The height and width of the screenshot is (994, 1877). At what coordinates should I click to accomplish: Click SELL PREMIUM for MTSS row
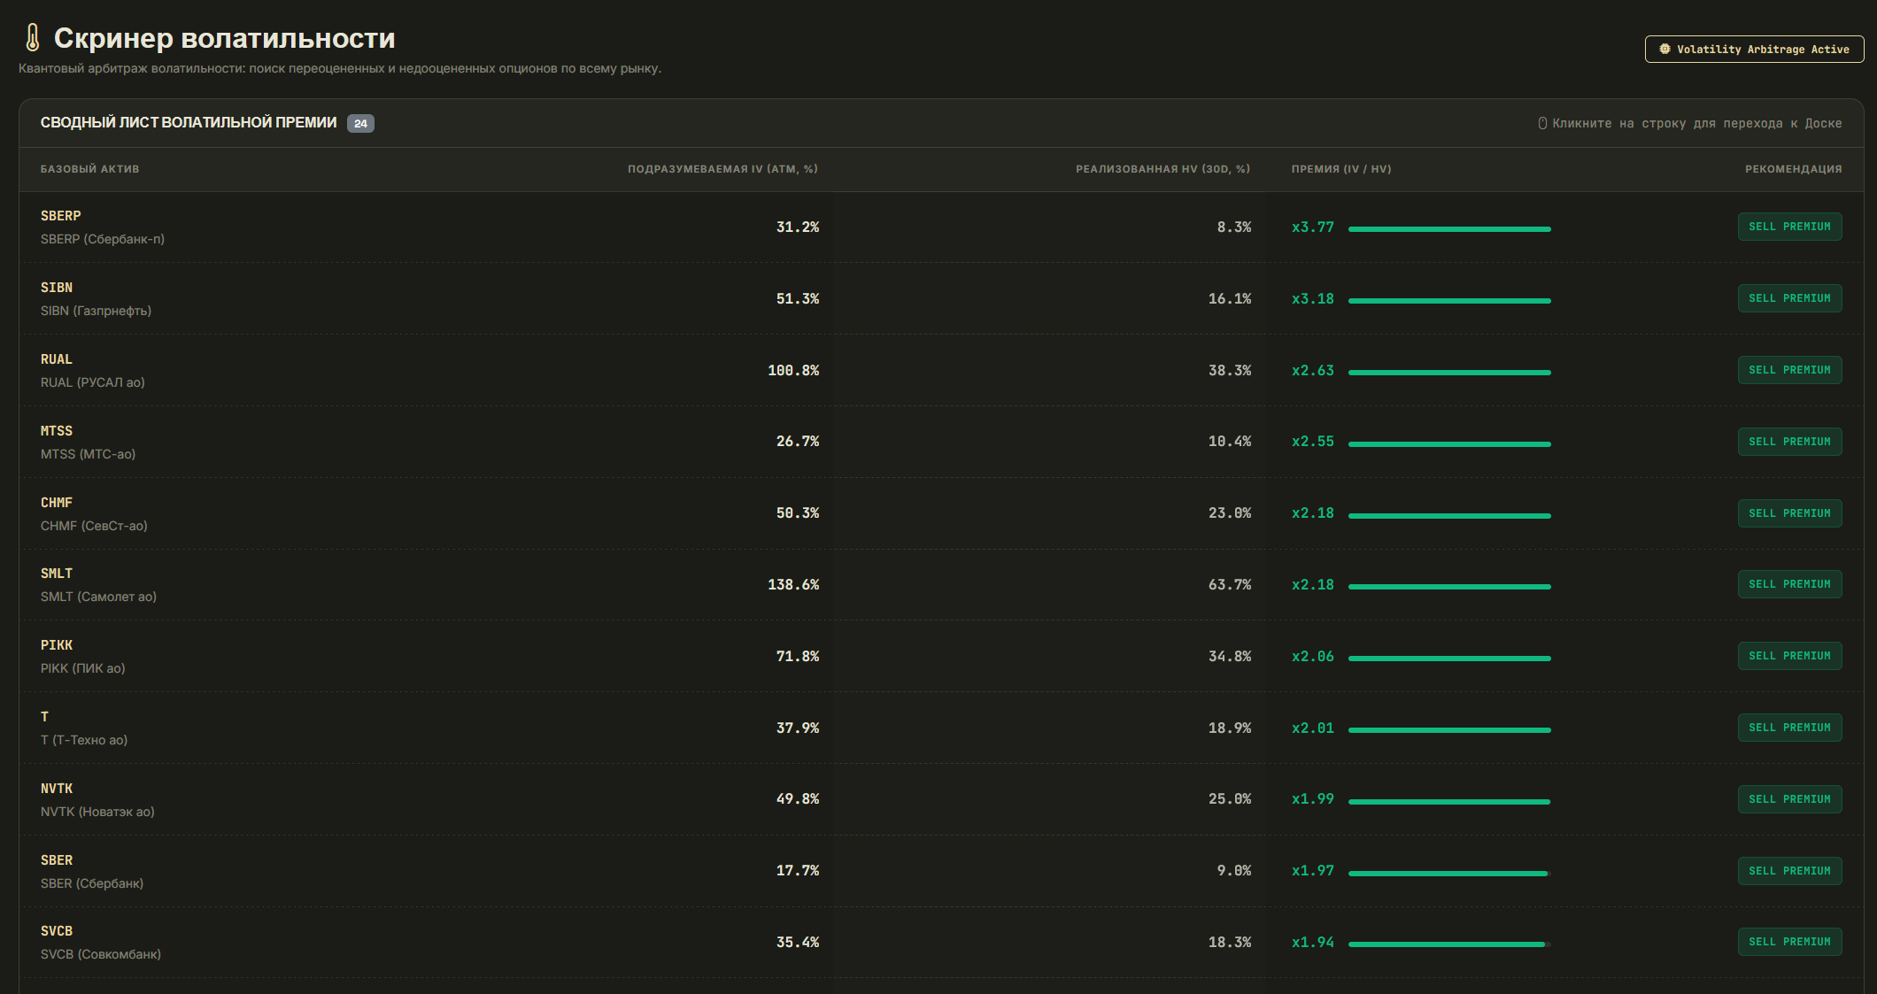pyautogui.click(x=1789, y=442)
